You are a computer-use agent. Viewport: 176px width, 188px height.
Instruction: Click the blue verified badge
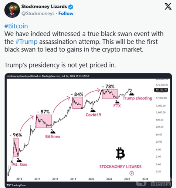click(71, 7)
